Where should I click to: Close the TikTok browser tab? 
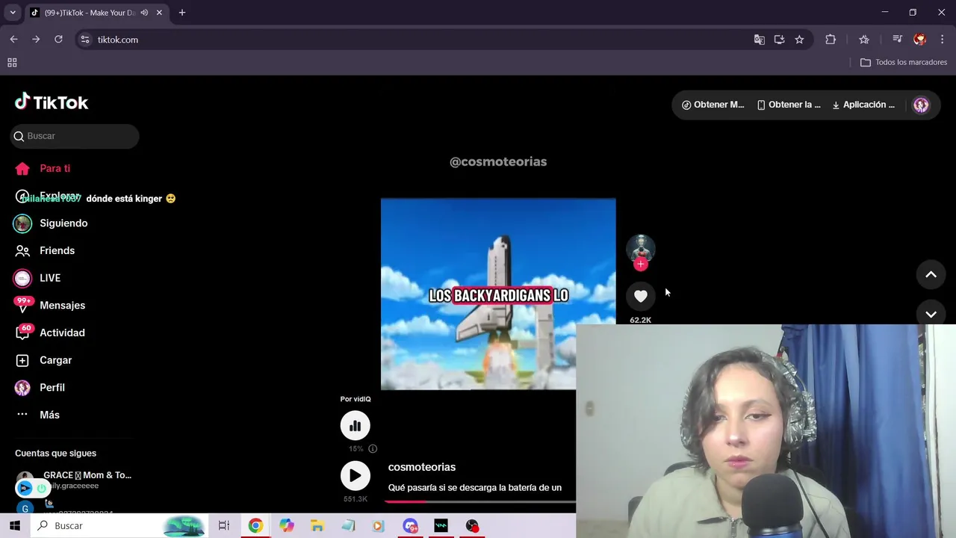(159, 13)
